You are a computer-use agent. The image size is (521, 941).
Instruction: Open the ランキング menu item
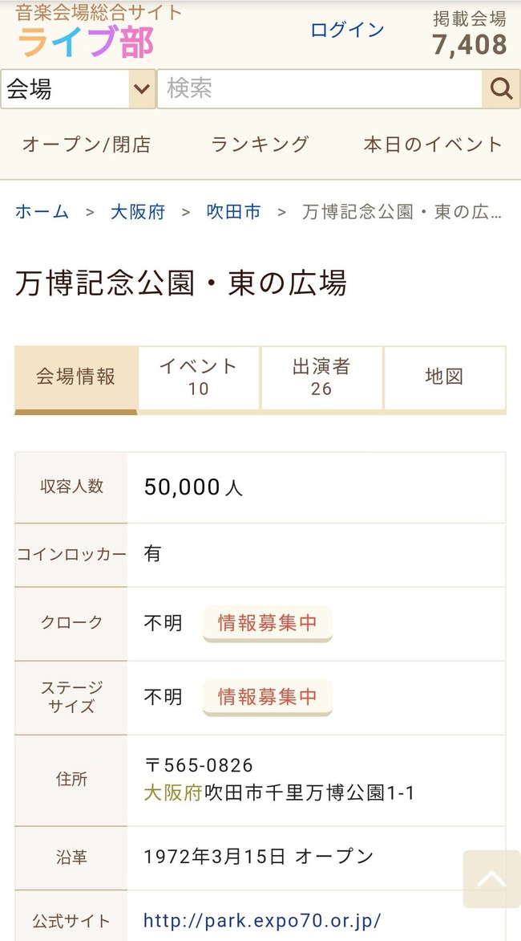pos(258,145)
